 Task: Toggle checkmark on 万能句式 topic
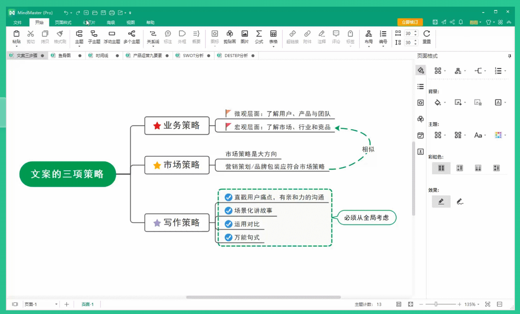tap(228, 237)
